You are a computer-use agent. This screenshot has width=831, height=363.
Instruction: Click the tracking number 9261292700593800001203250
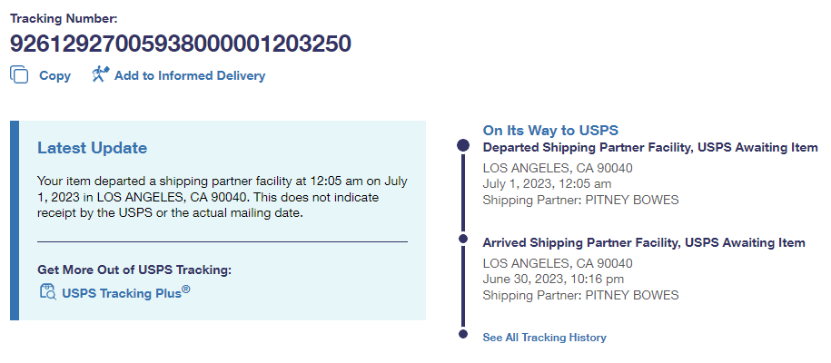(x=181, y=44)
